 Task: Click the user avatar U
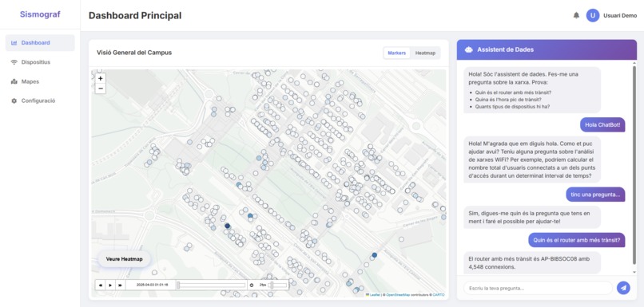[x=593, y=16]
